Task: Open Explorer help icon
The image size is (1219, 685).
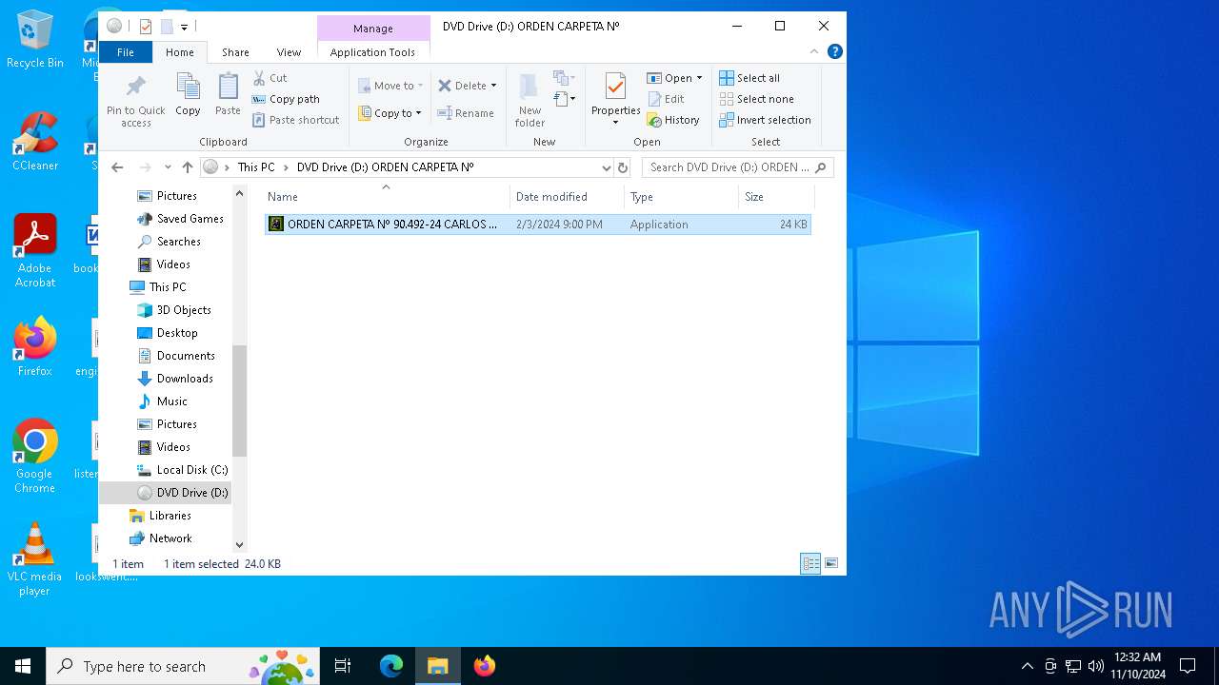Action: pyautogui.click(x=835, y=52)
